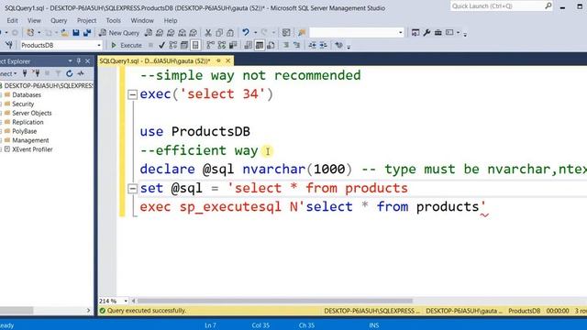Click Object Explorer disconnect plug icon
This screenshot has width=587, height=330.
36,73
